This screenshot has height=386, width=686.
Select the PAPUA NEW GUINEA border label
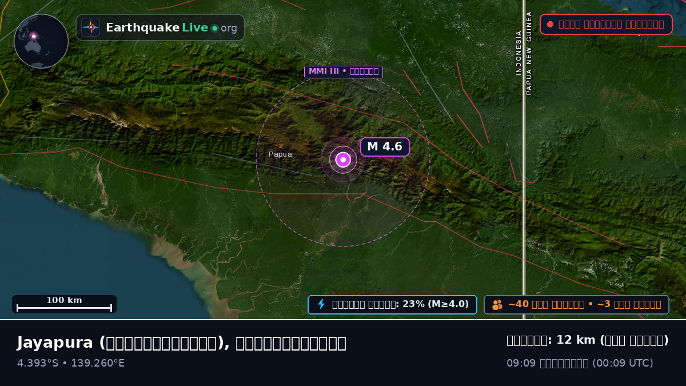529,53
